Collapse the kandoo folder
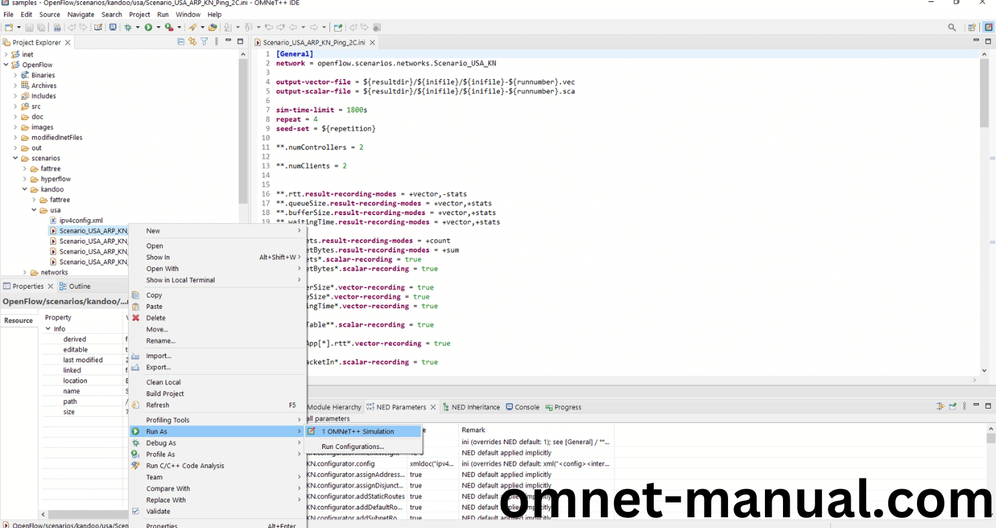 coord(25,190)
